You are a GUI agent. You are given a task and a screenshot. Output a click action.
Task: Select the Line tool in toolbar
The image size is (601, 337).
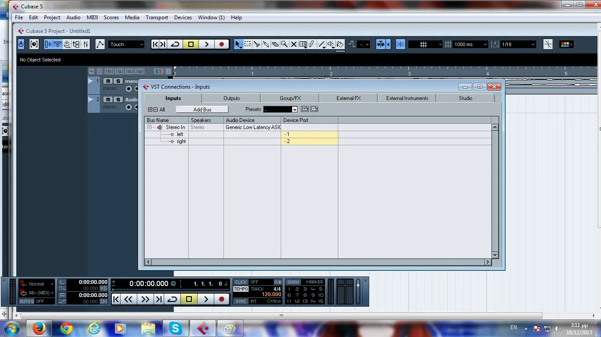[322, 44]
